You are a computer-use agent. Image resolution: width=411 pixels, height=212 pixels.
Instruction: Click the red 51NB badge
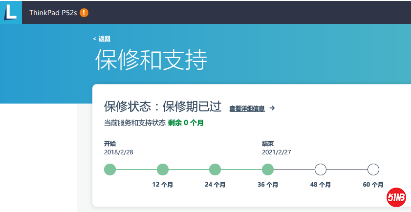click(396, 198)
